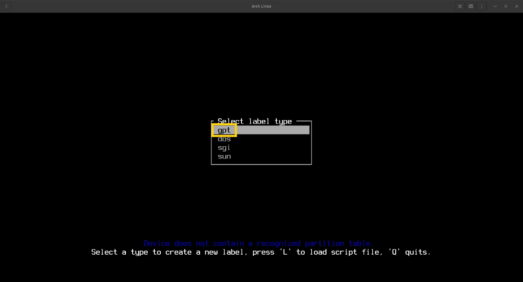Maximize the Arch Linux window
The image size is (523, 282).
[506, 6]
